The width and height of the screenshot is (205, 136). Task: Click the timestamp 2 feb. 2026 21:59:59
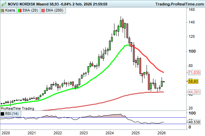pyautogui.click(x=90, y=4)
